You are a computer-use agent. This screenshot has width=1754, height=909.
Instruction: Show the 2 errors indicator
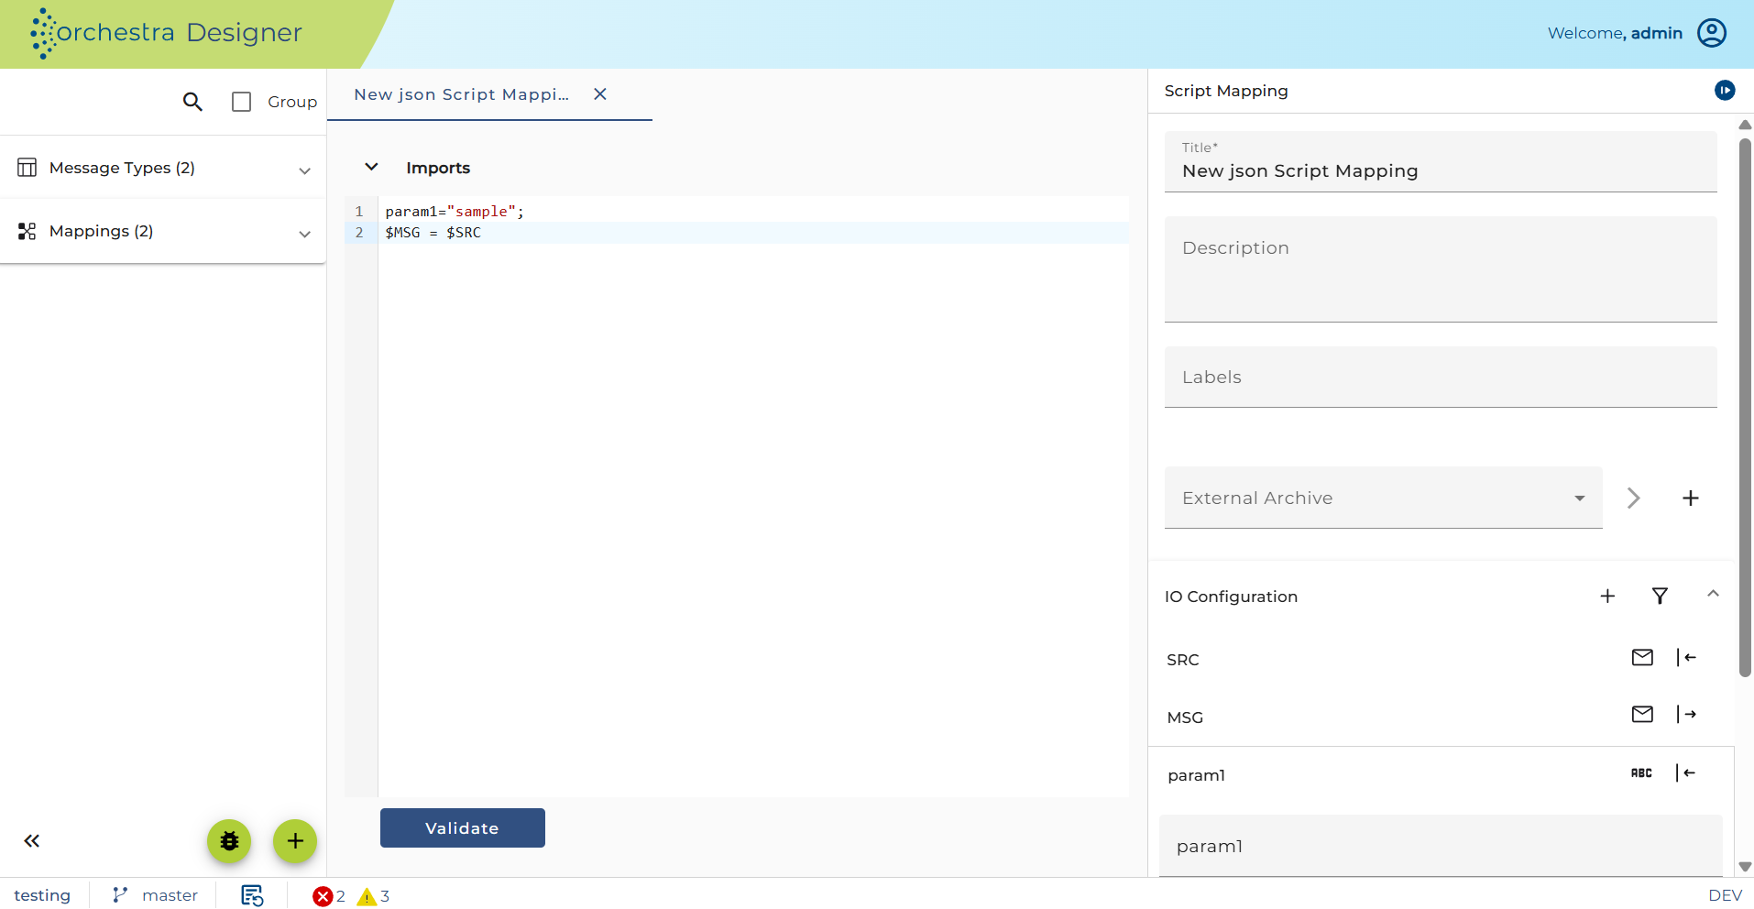pyautogui.click(x=329, y=896)
